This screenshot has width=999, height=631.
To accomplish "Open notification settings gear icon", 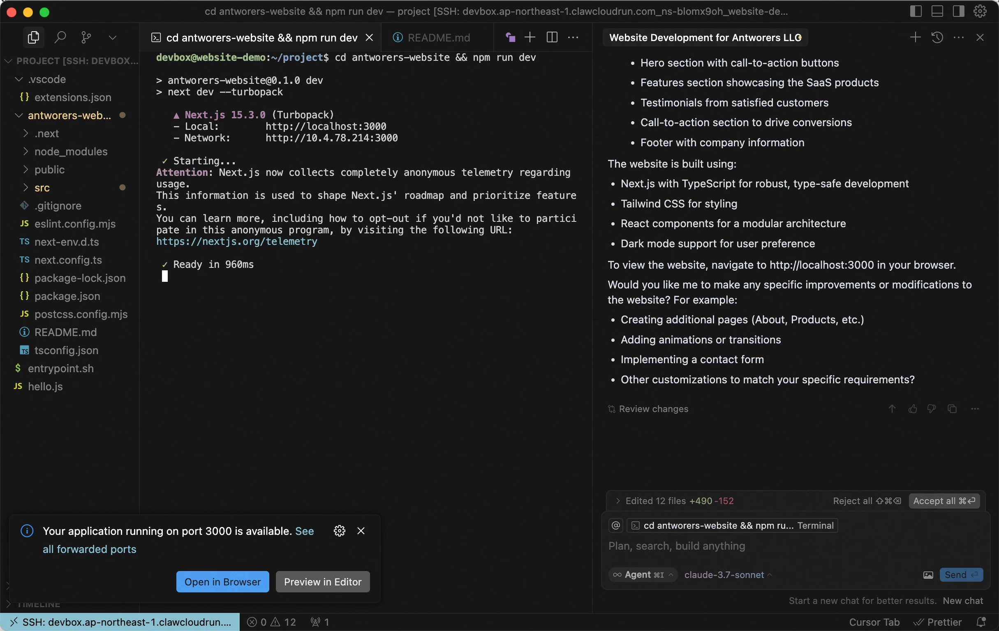I will pyautogui.click(x=339, y=531).
